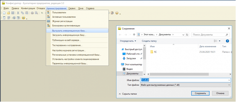Click the Сохранить button
This screenshot has height=102, width=236.
pos(200,93)
